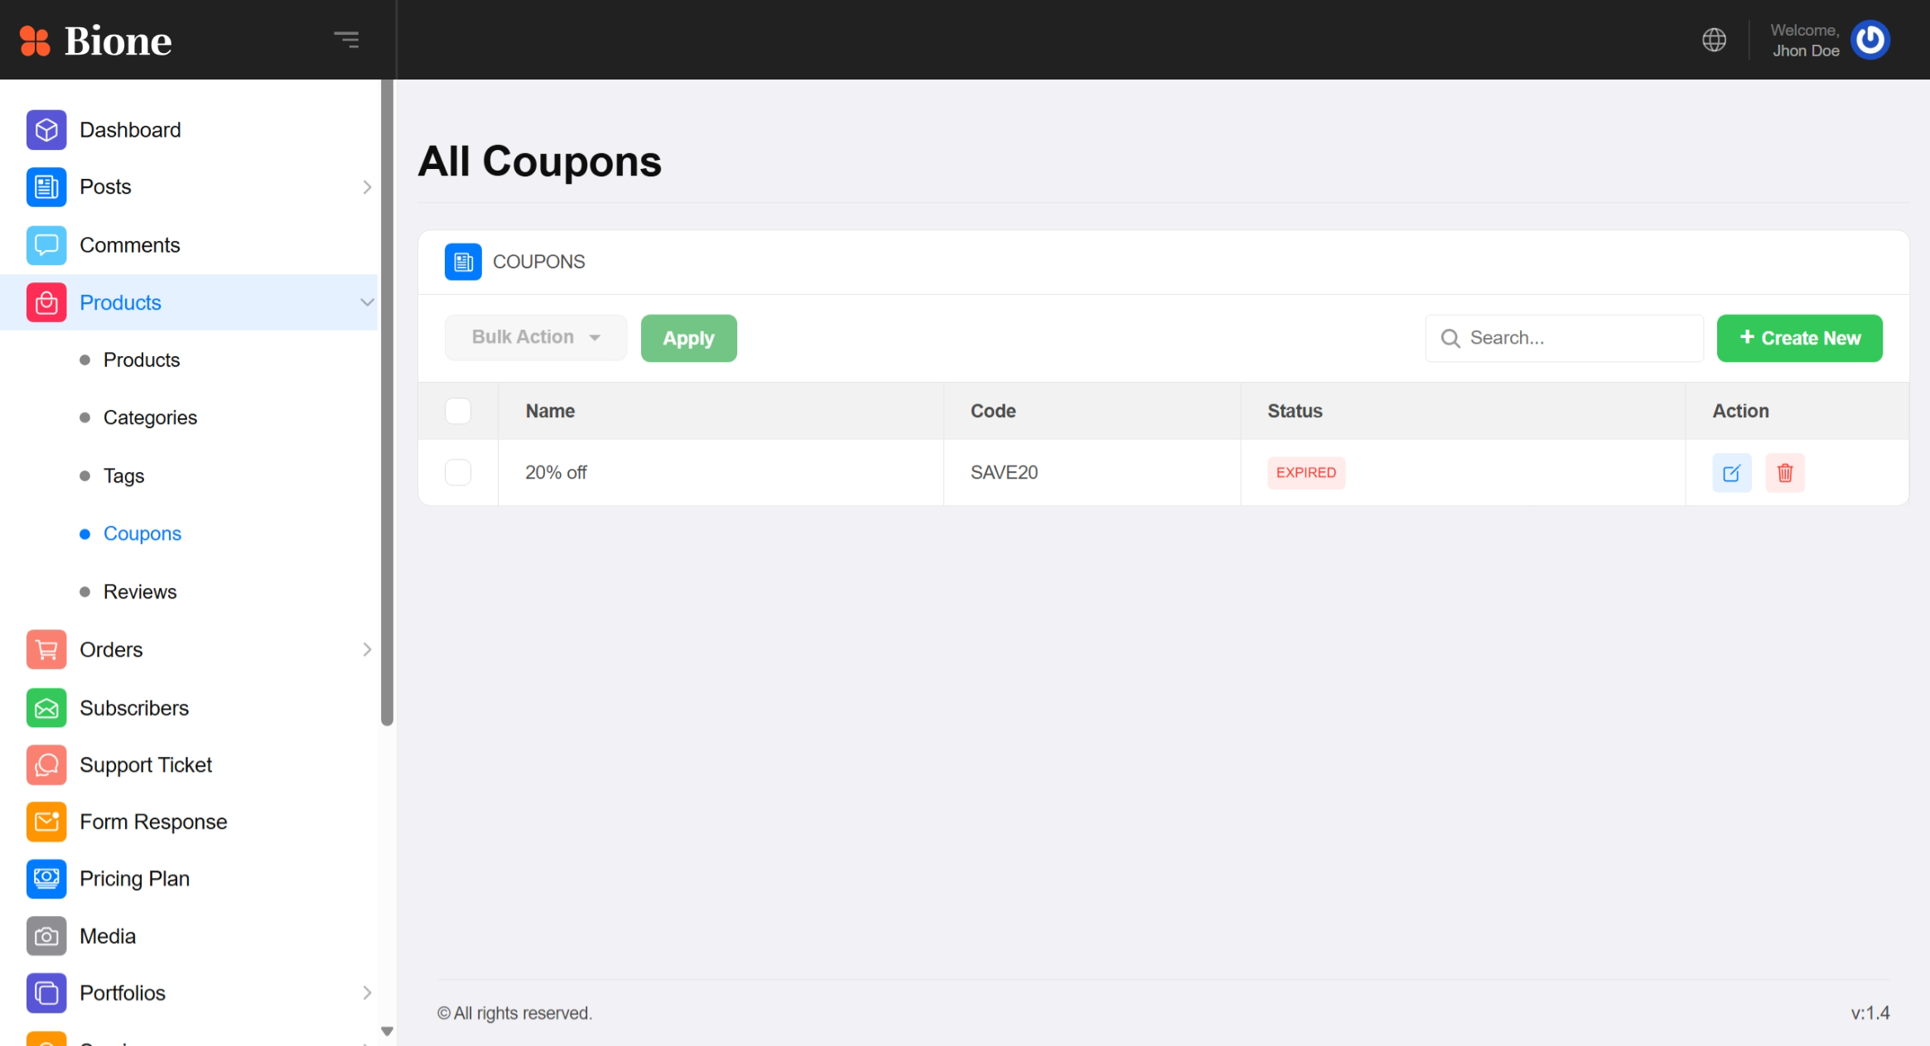The image size is (1930, 1046).
Task: Open Categories submenu item
Action: click(150, 417)
